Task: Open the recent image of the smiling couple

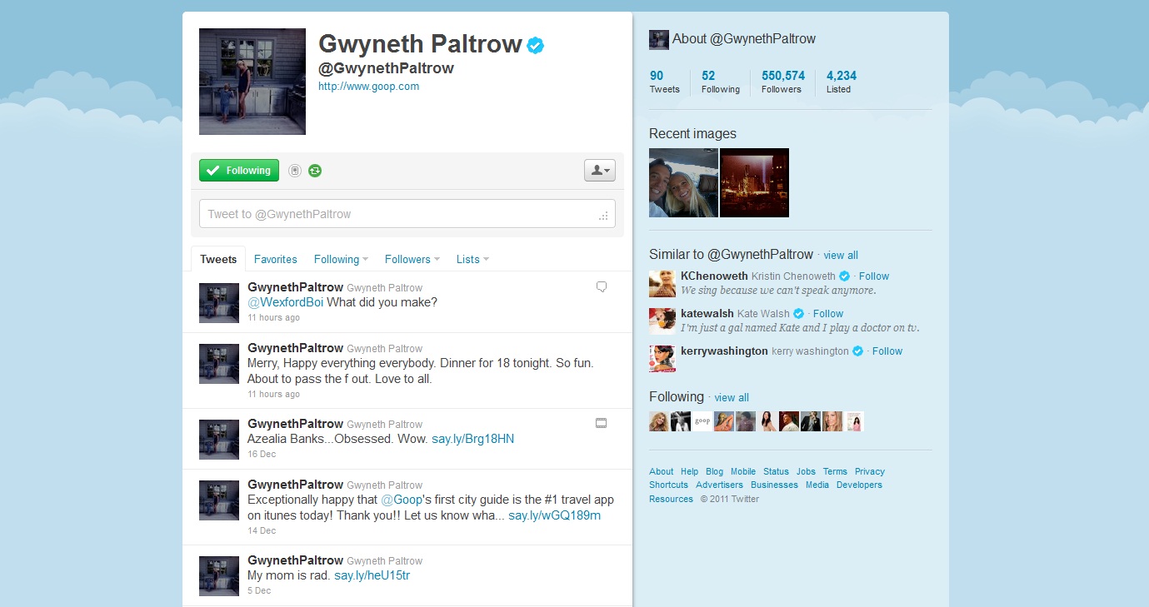Action: click(683, 182)
